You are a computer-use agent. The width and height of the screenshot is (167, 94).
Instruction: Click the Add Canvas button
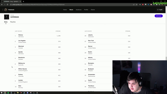click(x=159, y=16)
